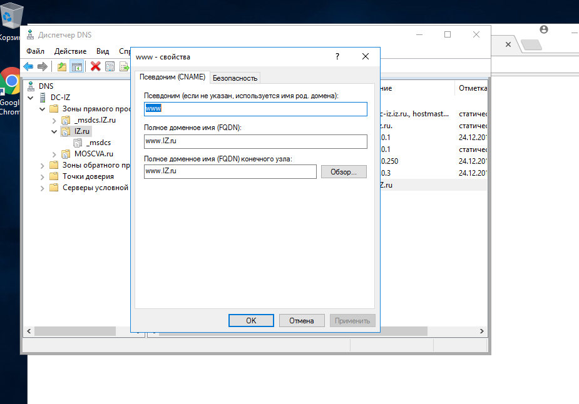Click the Обзор... button
The height and width of the screenshot is (404, 579).
coord(344,172)
